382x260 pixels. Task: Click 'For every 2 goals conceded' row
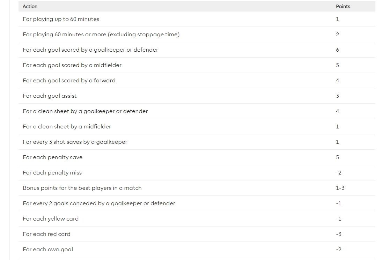click(99, 203)
